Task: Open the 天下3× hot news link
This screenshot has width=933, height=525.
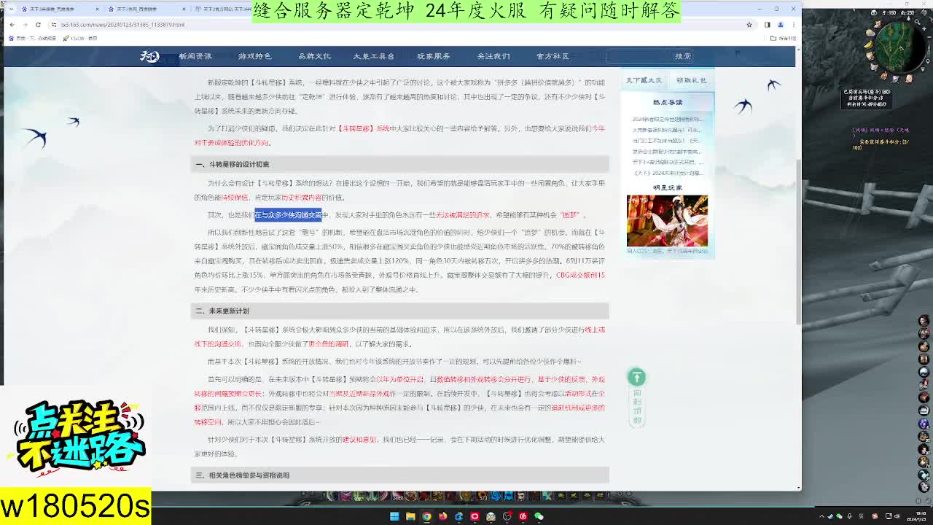Action: 666,162
